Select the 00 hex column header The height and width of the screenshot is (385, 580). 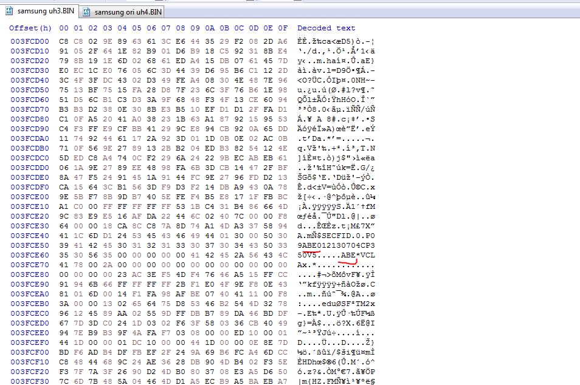[64, 28]
